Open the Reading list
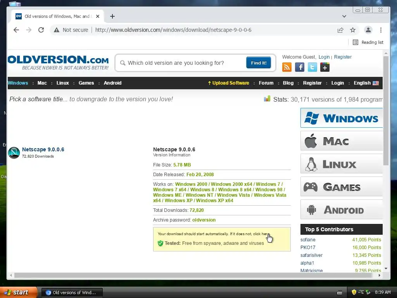 tap(368, 42)
